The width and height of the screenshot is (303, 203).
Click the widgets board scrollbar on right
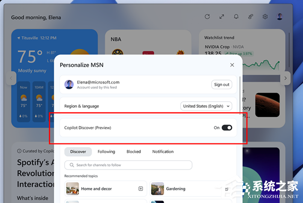click(289, 50)
